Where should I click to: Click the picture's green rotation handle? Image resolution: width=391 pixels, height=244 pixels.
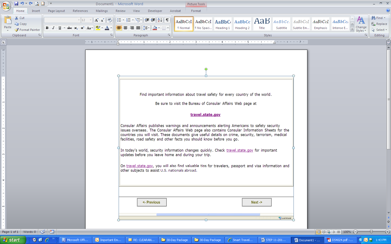(206, 69)
